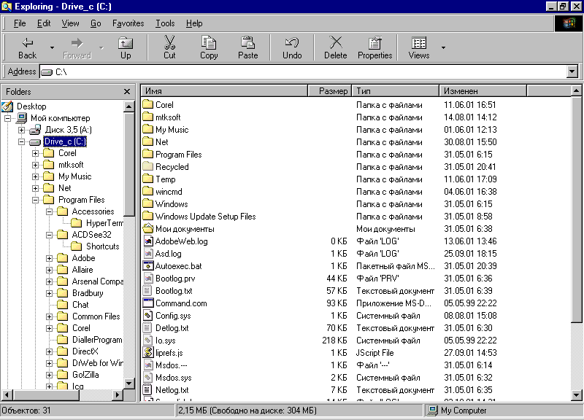
Task: Select the Shortcuts folder under ACDSee32
Action: (x=102, y=246)
